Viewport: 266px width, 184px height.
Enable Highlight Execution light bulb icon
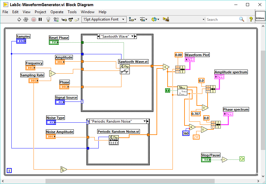click(48, 19)
